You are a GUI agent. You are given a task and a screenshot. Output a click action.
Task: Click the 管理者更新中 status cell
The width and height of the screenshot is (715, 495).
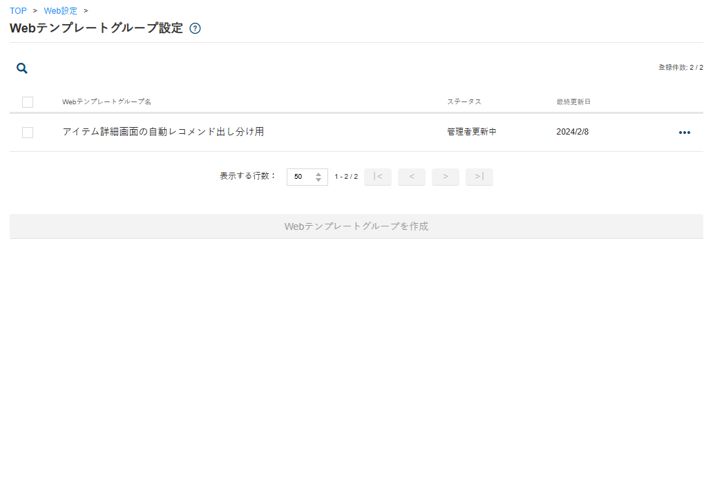click(x=472, y=132)
